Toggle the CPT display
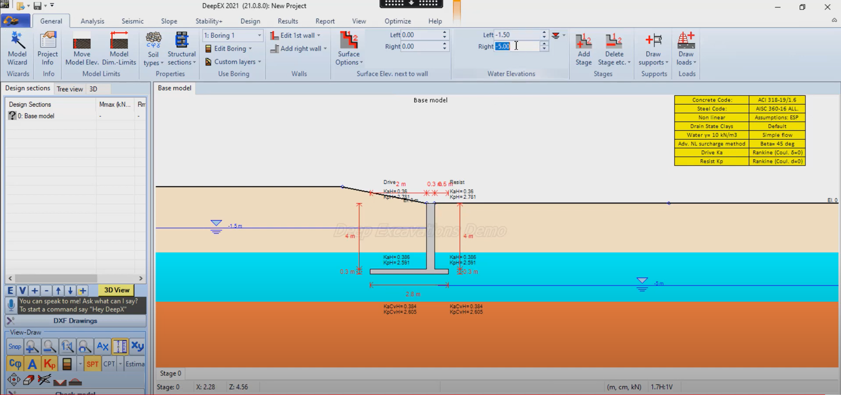This screenshot has width=841, height=395. click(109, 364)
